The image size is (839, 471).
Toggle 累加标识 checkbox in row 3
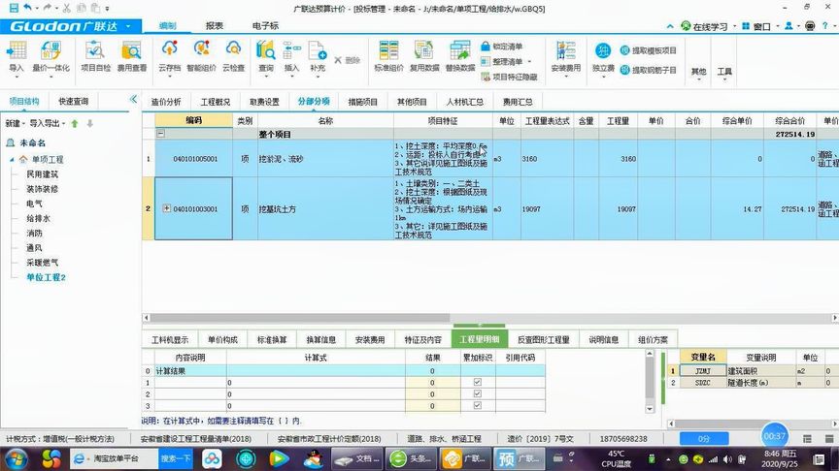(478, 405)
